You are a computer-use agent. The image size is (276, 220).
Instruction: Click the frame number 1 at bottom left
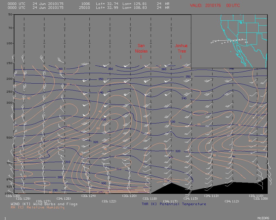[x=5, y=218]
